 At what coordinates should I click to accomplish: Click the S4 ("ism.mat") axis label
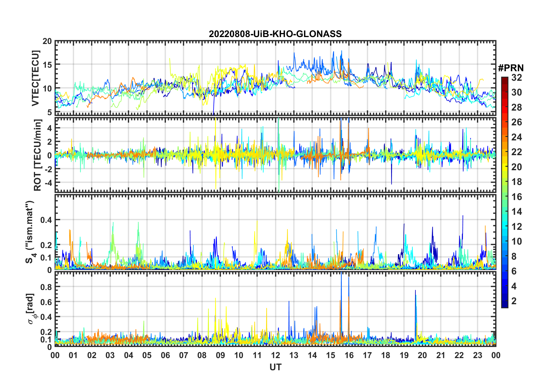[x=30, y=232]
